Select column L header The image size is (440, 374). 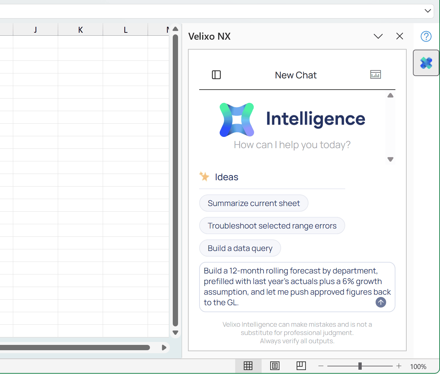point(126,30)
